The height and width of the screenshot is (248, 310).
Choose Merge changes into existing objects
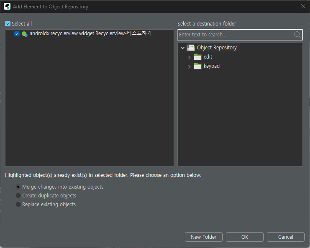18,187
